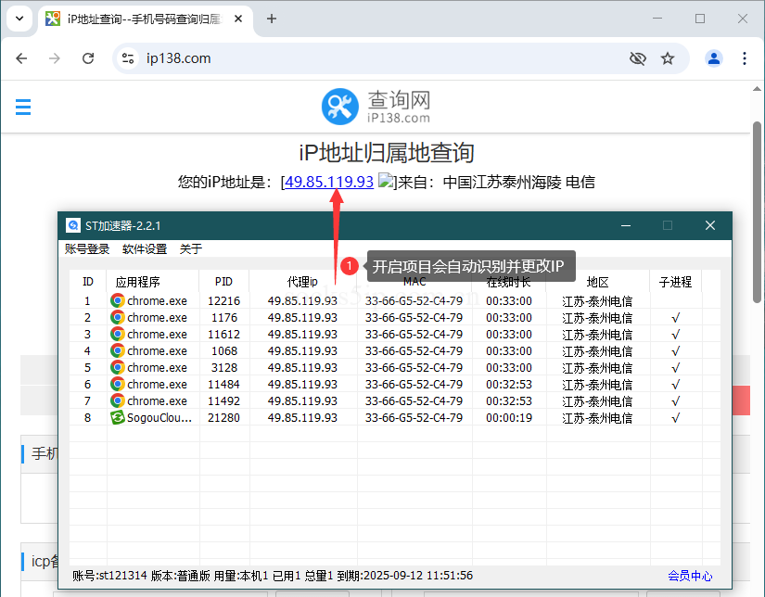Open the 软件设置 menu
Screen dimensions: 765x597
click(147, 248)
